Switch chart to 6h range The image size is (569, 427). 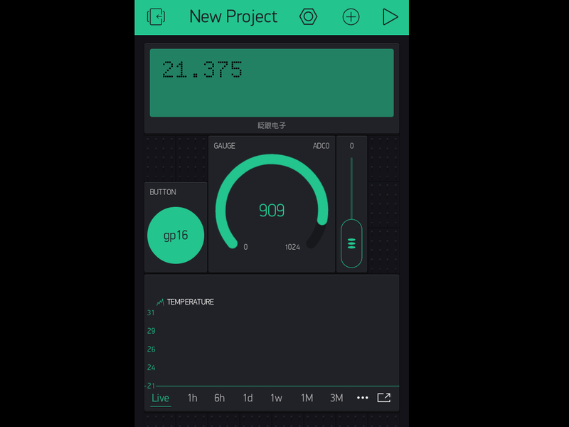[220, 398]
